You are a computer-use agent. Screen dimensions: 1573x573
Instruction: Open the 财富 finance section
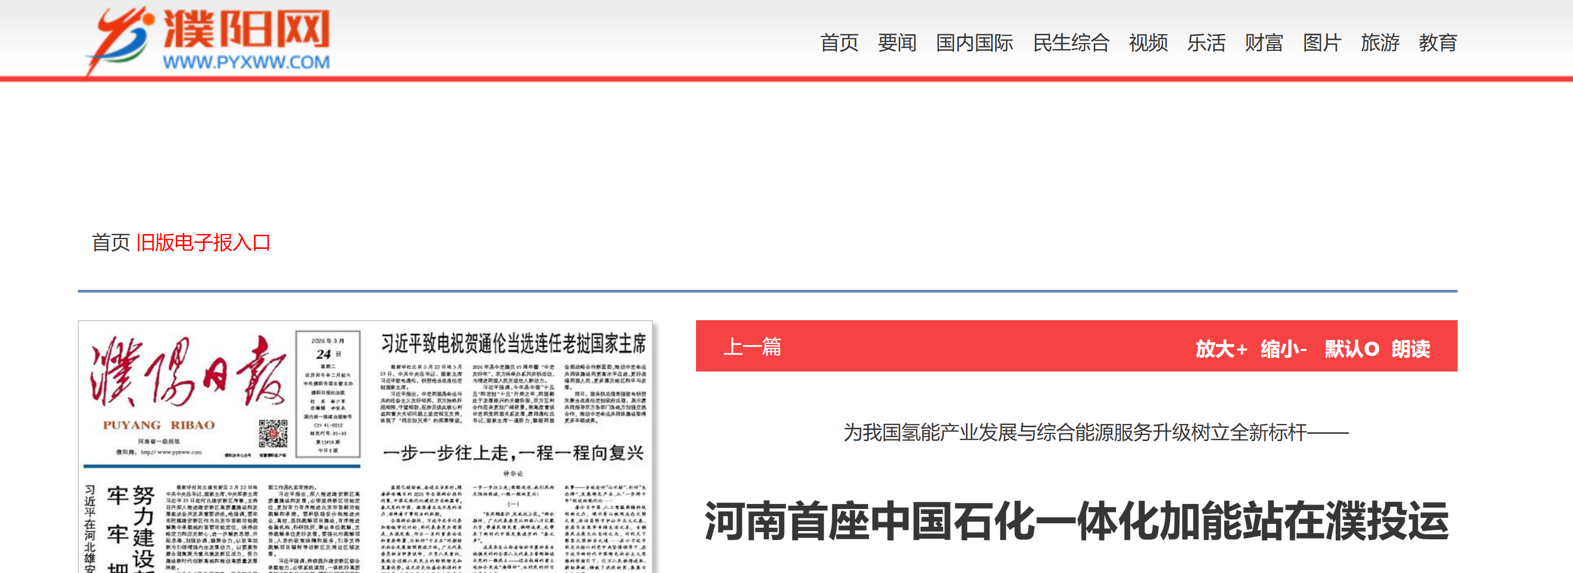click(x=1263, y=43)
